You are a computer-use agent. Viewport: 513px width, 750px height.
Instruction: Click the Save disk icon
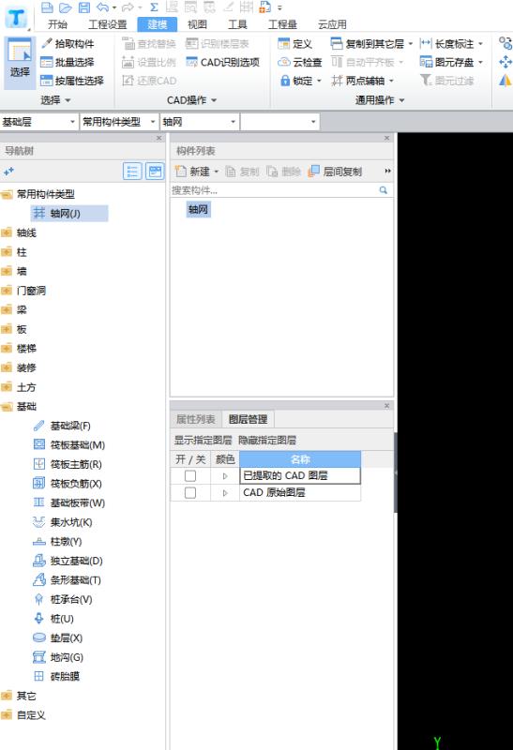pyautogui.click(x=84, y=7)
